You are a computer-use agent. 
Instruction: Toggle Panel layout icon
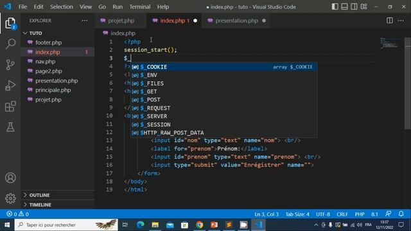[x=344, y=6]
